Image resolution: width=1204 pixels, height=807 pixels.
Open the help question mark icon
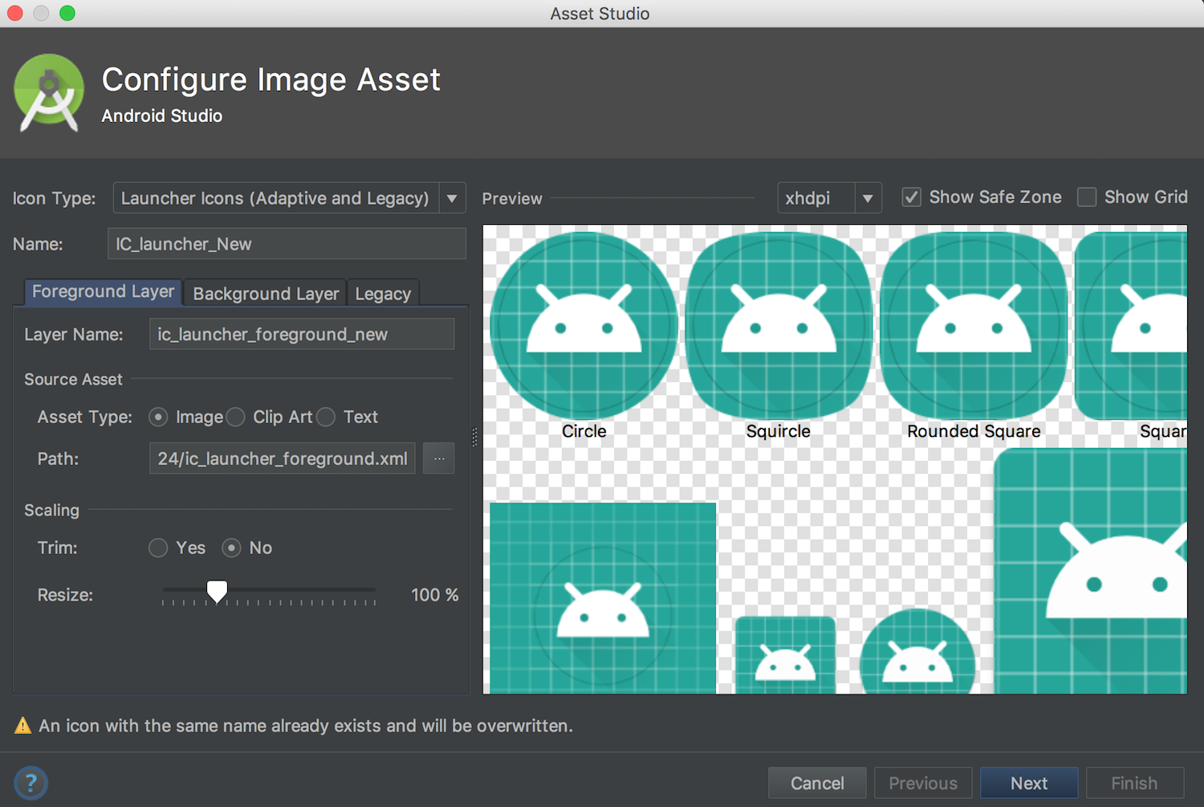[x=31, y=783]
